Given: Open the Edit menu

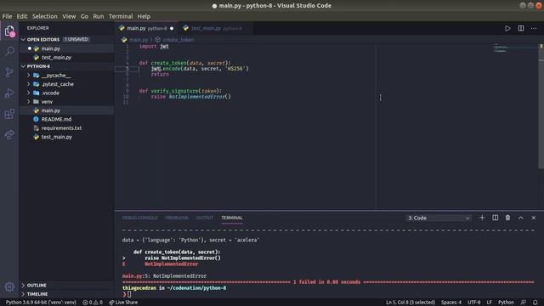Looking at the screenshot, I should click(x=22, y=16).
